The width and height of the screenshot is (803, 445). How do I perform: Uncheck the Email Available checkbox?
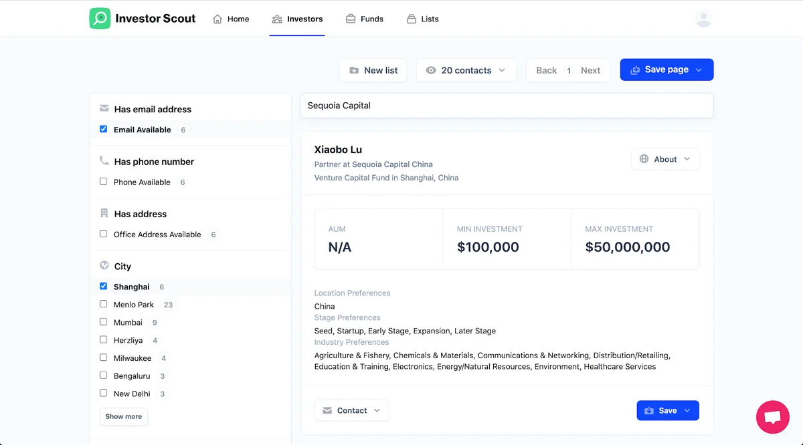[x=103, y=129]
